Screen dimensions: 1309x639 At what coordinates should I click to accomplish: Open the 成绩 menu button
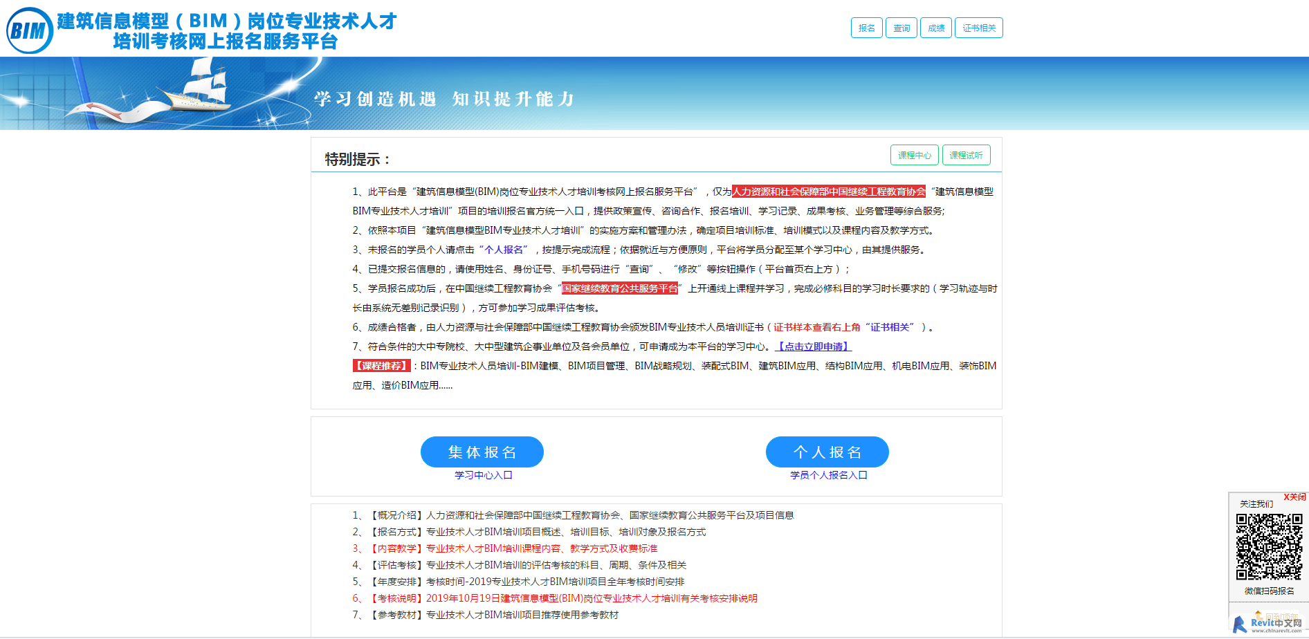(935, 28)
